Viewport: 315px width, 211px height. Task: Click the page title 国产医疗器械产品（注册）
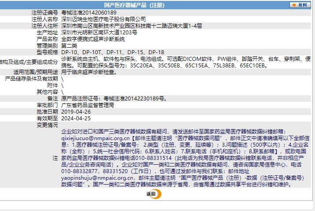(134, 5)
